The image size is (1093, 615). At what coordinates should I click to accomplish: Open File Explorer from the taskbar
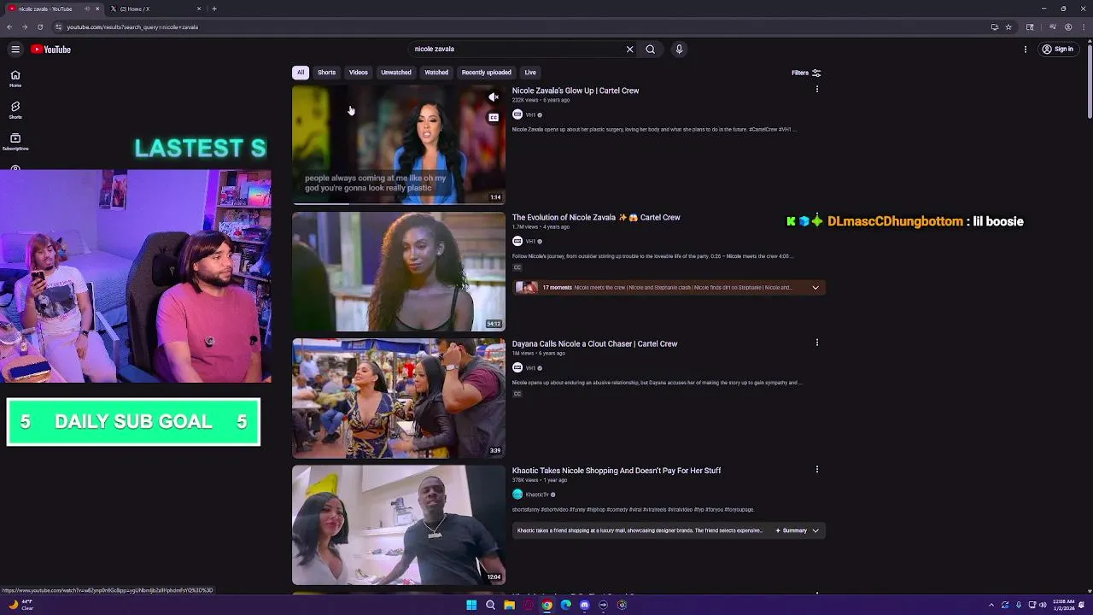pos(509,605)
